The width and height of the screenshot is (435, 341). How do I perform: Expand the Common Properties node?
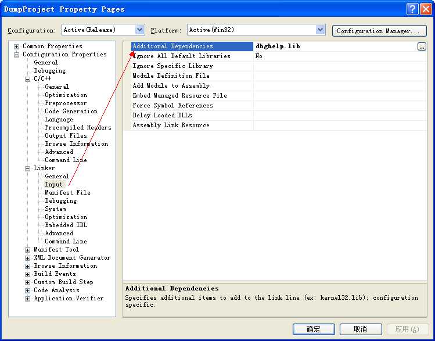pyautogui.click(x=17, y=46)
